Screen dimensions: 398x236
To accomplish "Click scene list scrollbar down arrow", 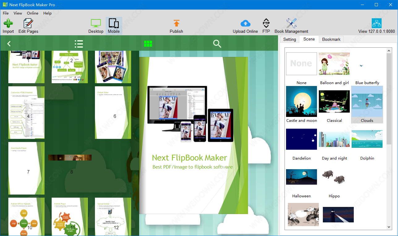I will click(x=389, y=227).
